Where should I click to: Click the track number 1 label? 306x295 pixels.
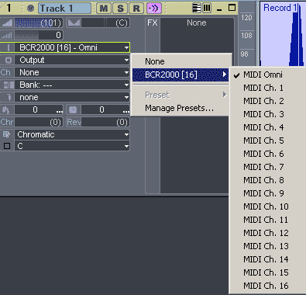pos(9,9)
